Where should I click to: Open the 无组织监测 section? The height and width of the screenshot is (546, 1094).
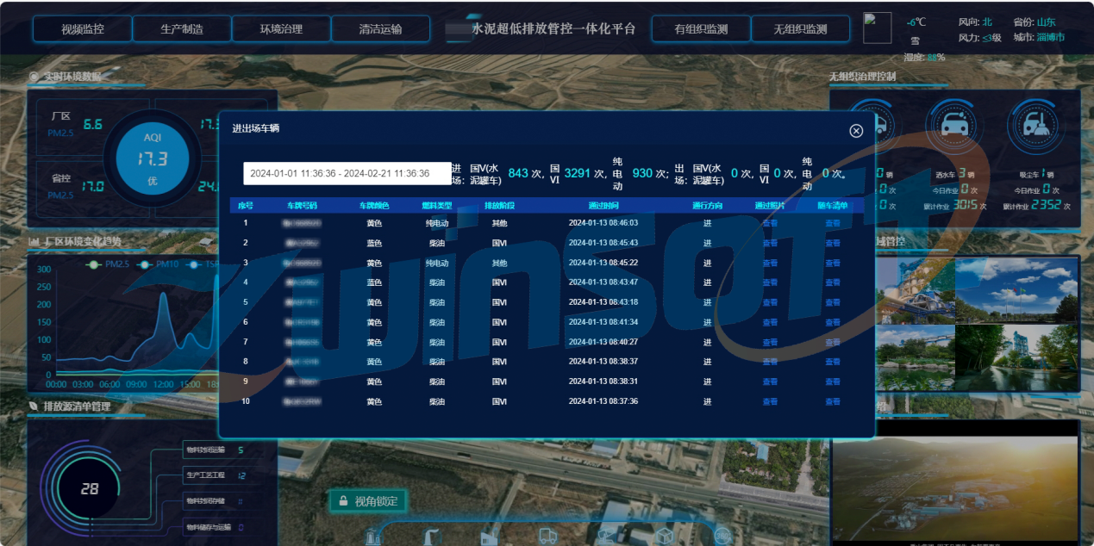pos(800,29)
